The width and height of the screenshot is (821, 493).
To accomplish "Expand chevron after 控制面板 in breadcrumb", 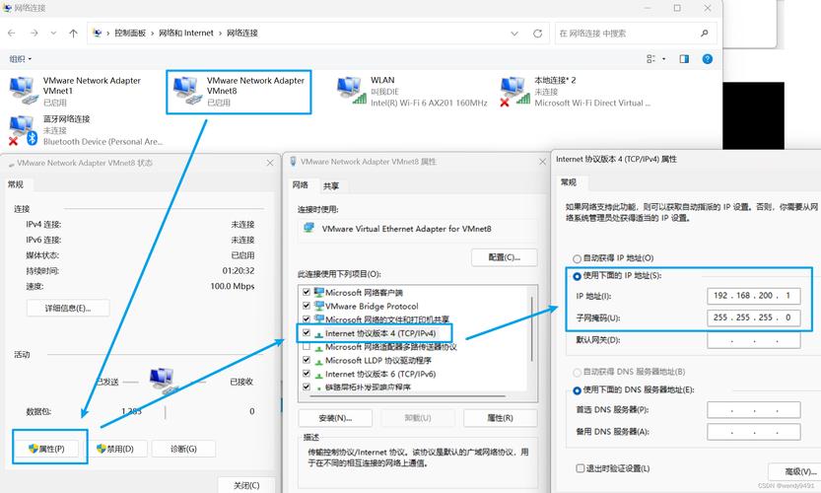I will click(x=153, y=33).
